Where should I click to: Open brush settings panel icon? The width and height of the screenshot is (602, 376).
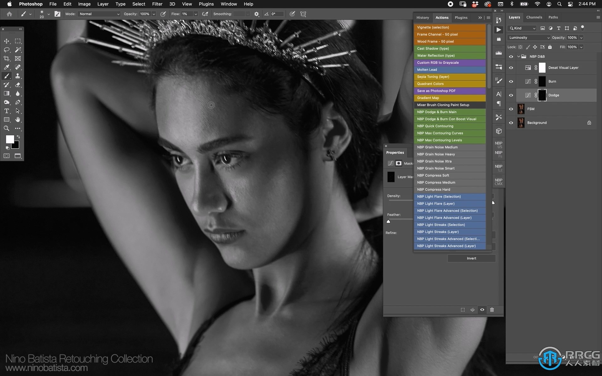pos(57,14)
